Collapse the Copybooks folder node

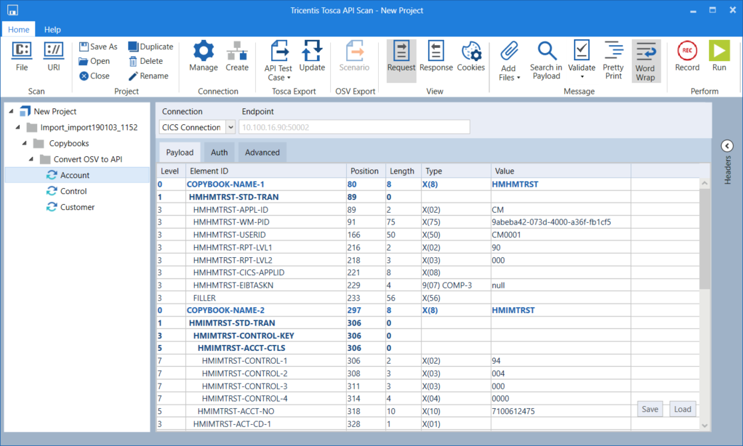click(x=25, y=144)
